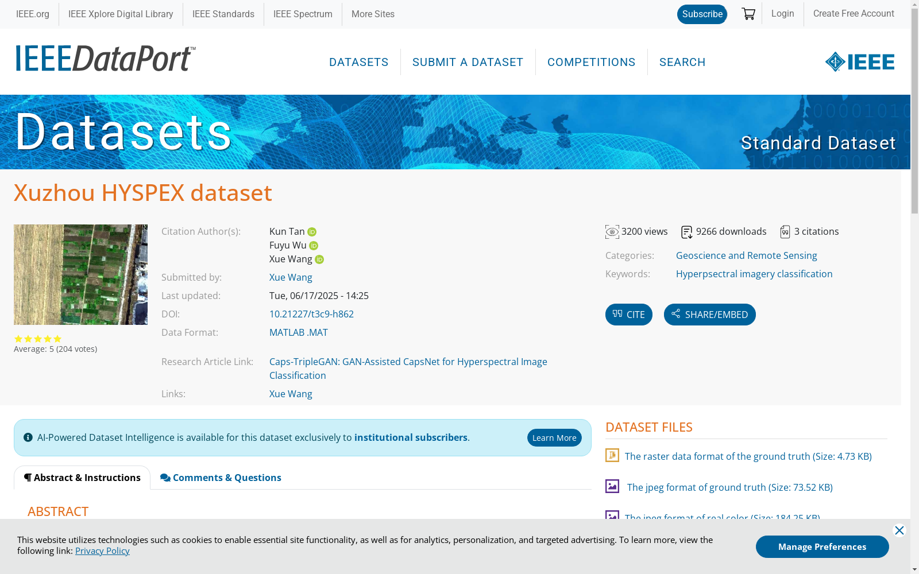Rate the dataset using the star rating
Viewport: 919px width, 574px height.
[38, 339]
